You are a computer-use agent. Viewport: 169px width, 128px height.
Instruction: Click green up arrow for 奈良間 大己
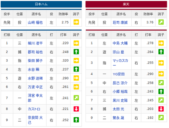pos(76,120)
